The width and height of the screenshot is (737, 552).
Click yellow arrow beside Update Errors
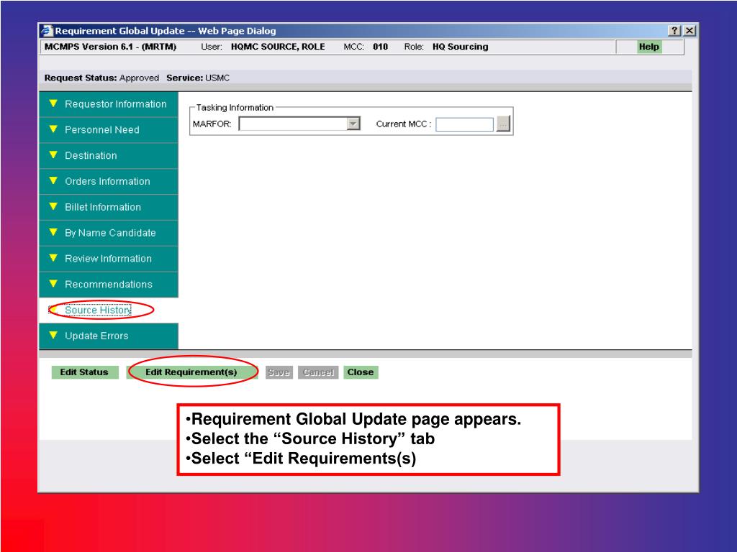pyautogui.click(x=53, y=335)
